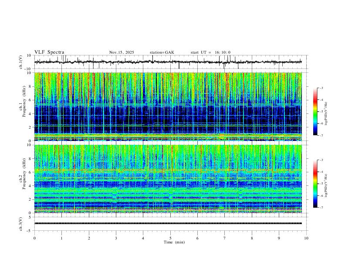This screenshot has height=267, width=345.
Task: Click the "4" kHz tick of ch.1 spectrogram
Action: pyautogui.click(x=30, y=114)
